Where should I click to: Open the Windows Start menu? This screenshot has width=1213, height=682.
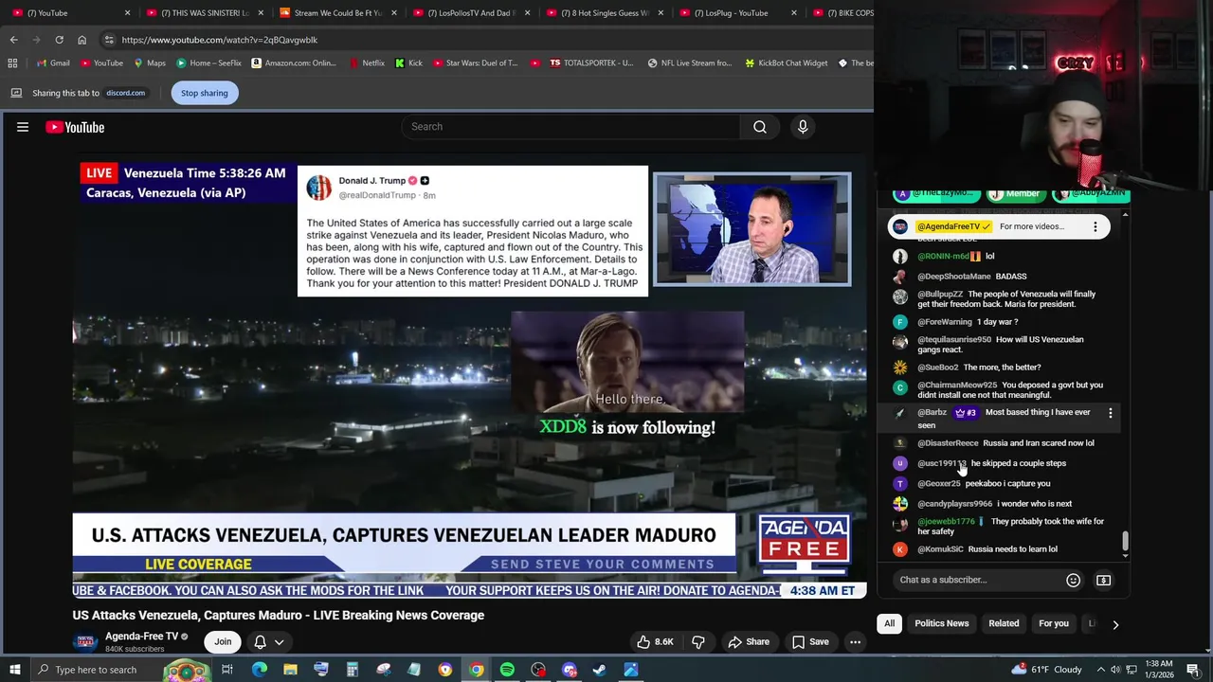(x=15, y=670)
